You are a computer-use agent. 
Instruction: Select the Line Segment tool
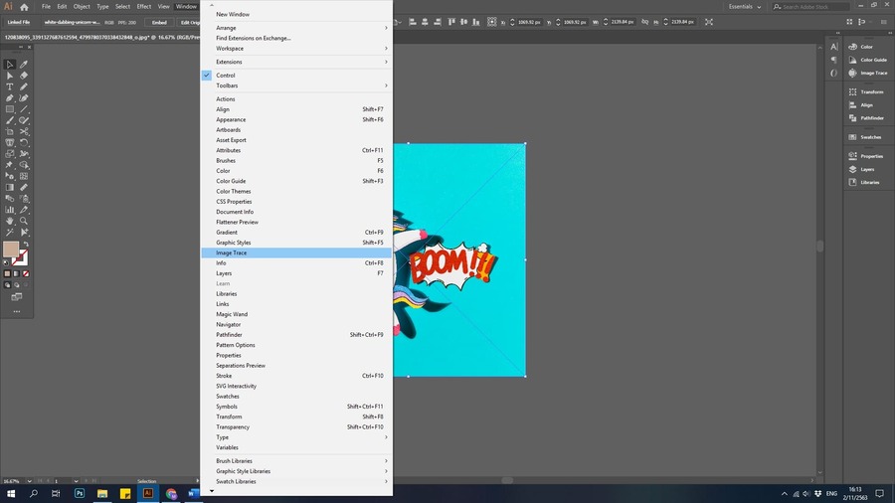[x=24, y=109]
